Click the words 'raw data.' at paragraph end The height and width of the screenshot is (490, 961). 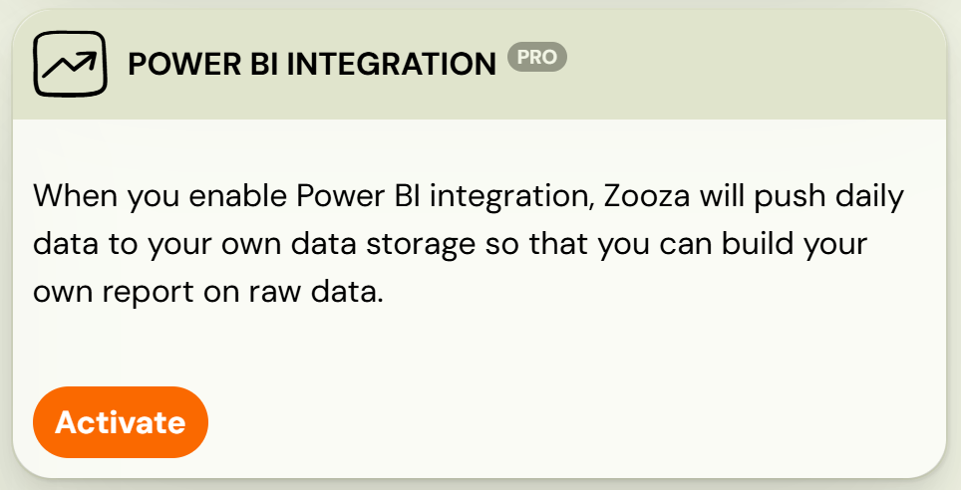[x=316, y=292]
